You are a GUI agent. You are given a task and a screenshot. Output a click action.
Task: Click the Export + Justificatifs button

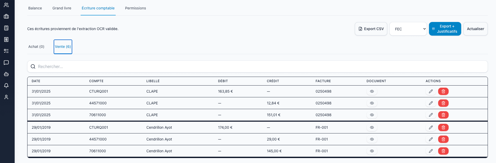coord(445,29)
